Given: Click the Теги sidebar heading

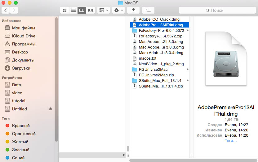Looking at the screenshot, I should (x=6, y=118).
